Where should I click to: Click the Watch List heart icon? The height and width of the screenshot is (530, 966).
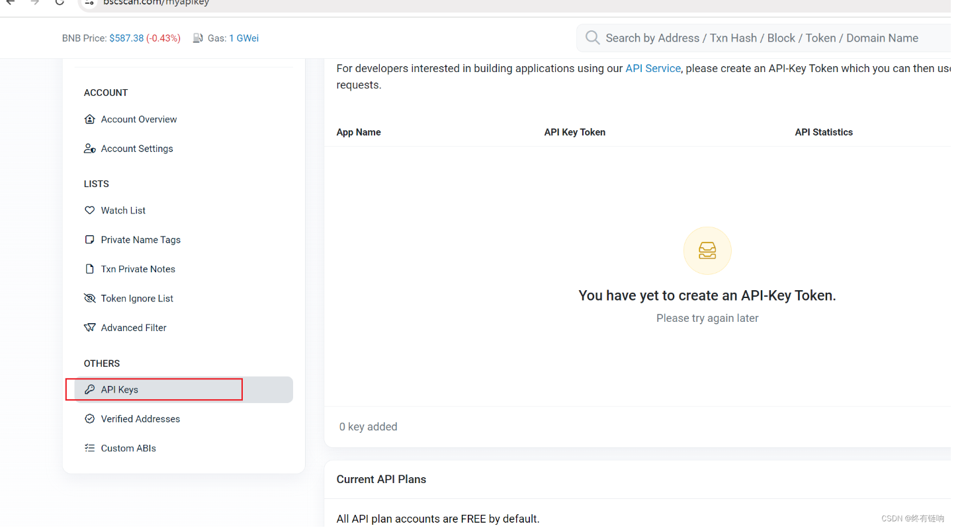(90, 211)
